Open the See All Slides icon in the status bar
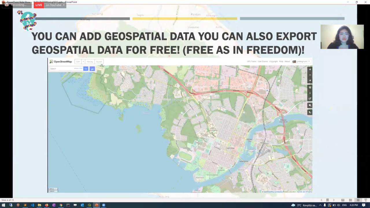Image resolution: width=370 pixels, height=208 pixels. [x=328, y=200]
